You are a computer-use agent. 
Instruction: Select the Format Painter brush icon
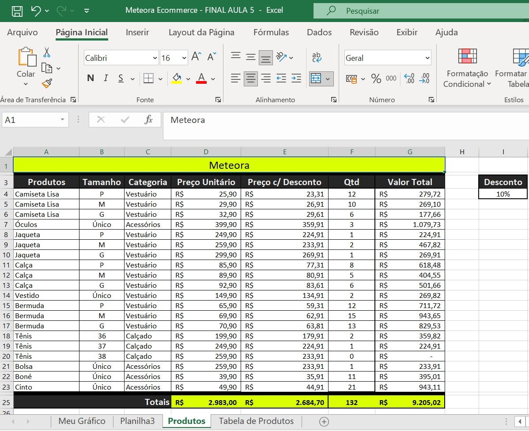[47, 83]
